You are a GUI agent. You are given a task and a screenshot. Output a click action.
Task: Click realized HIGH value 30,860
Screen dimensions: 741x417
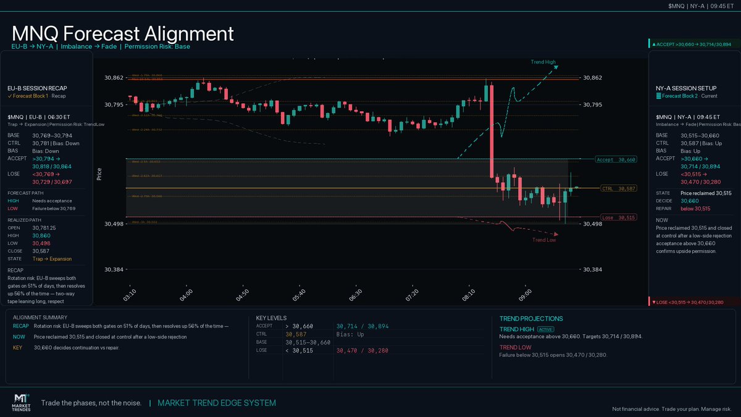[x=41, y=235]
